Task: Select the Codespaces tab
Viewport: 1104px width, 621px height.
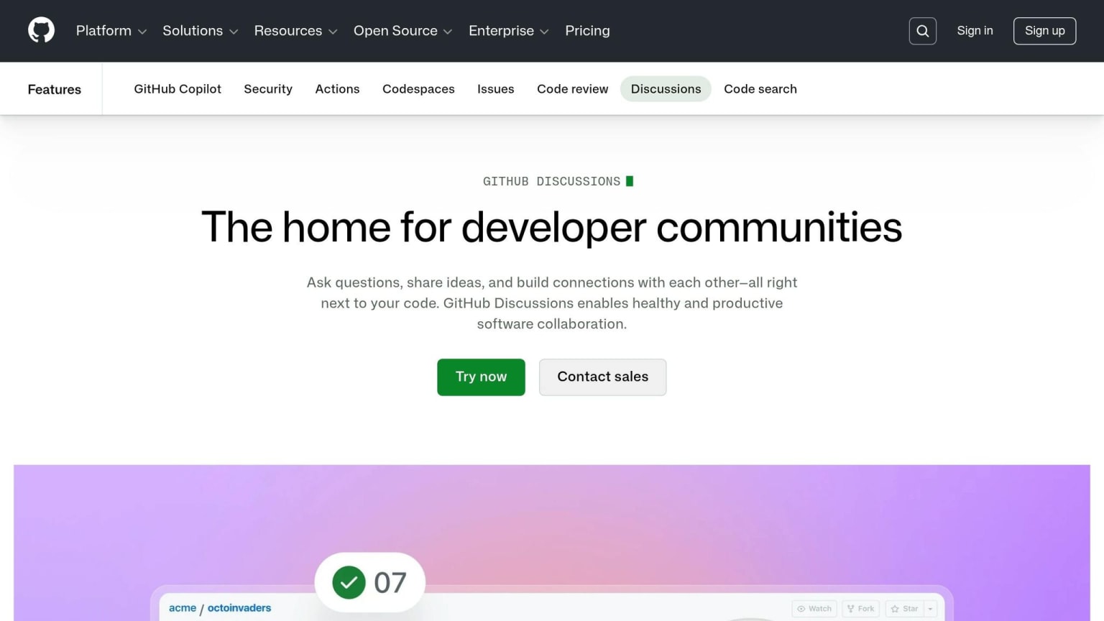Action: coord(418,89)
